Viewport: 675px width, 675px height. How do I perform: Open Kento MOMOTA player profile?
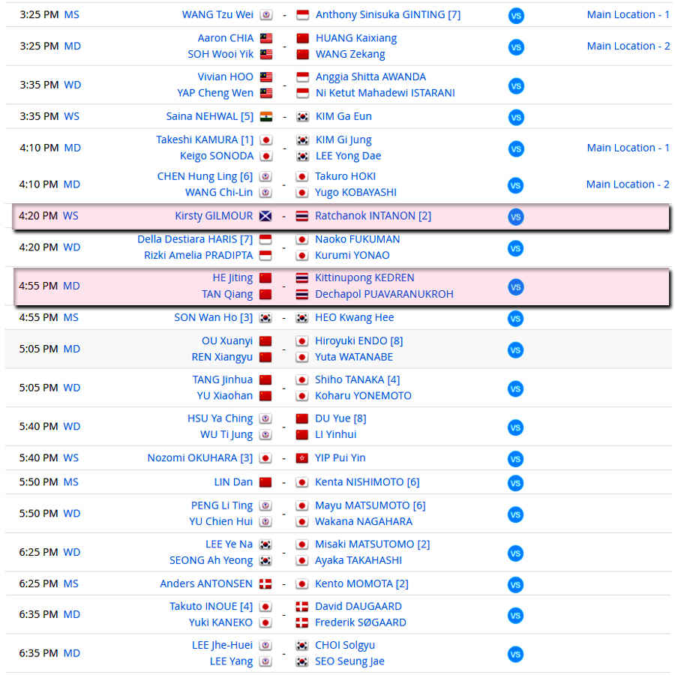(361, 583)
